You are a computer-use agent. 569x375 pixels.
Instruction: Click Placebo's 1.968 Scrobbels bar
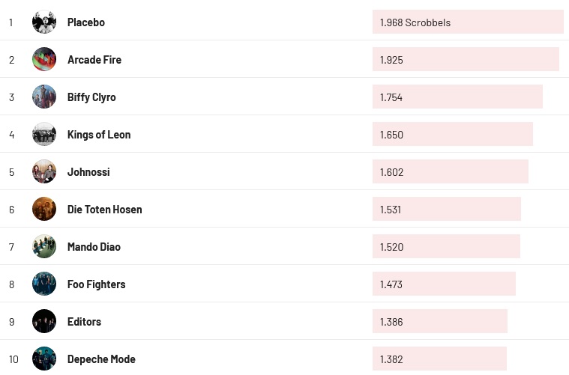[x=467, y=22]
